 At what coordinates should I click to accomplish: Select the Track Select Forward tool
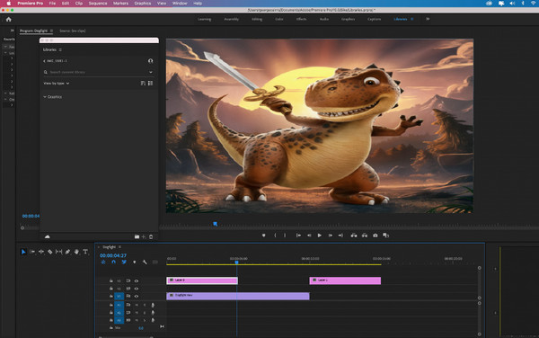(32, 252)
